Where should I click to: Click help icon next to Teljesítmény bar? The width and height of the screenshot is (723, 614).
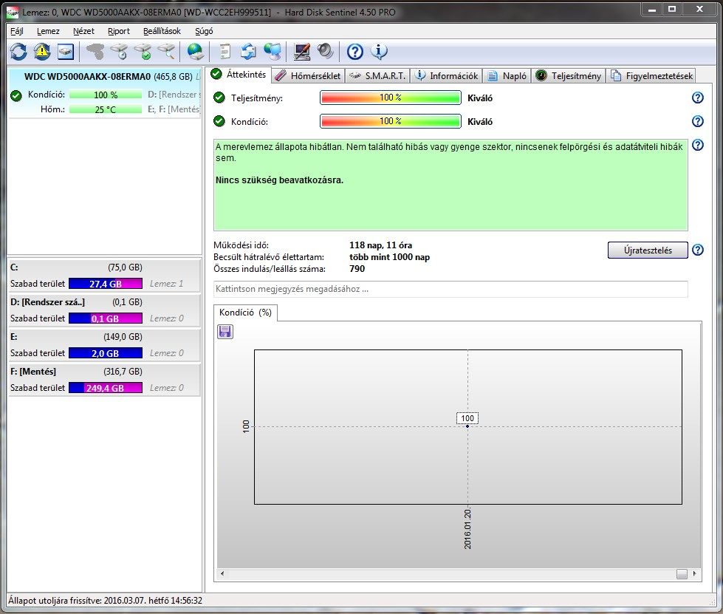point(698,98)
